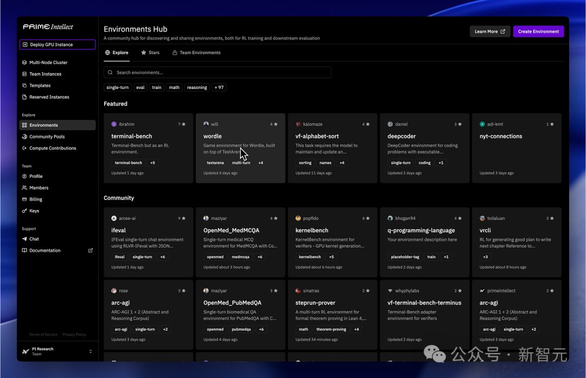
Task: Click the star on wordle card
Action: click(x=276, y=124)
